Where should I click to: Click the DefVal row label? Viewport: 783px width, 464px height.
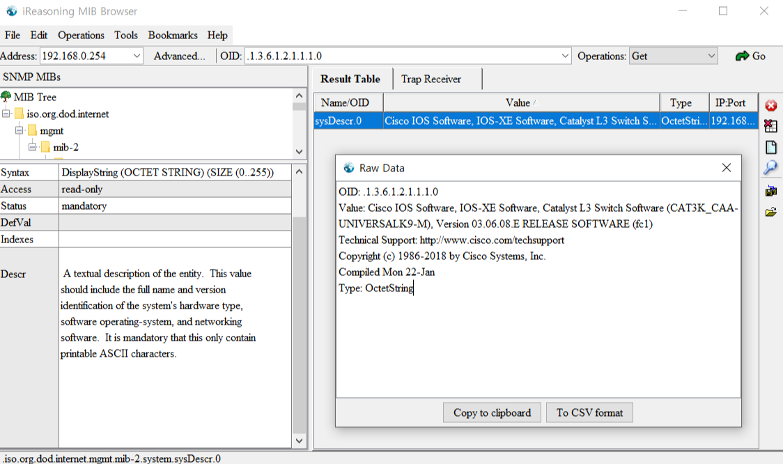point(29,222)
